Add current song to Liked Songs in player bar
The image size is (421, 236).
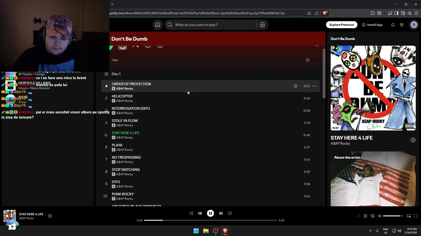(x=50, y=216)
